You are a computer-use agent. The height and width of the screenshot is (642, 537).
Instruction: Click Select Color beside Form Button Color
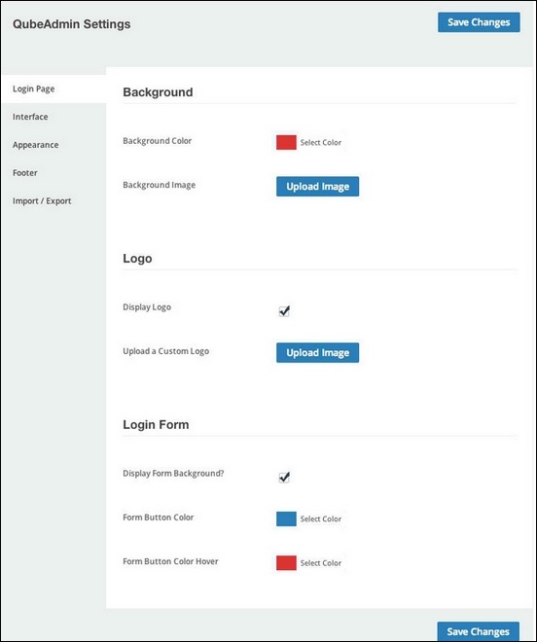321,518
